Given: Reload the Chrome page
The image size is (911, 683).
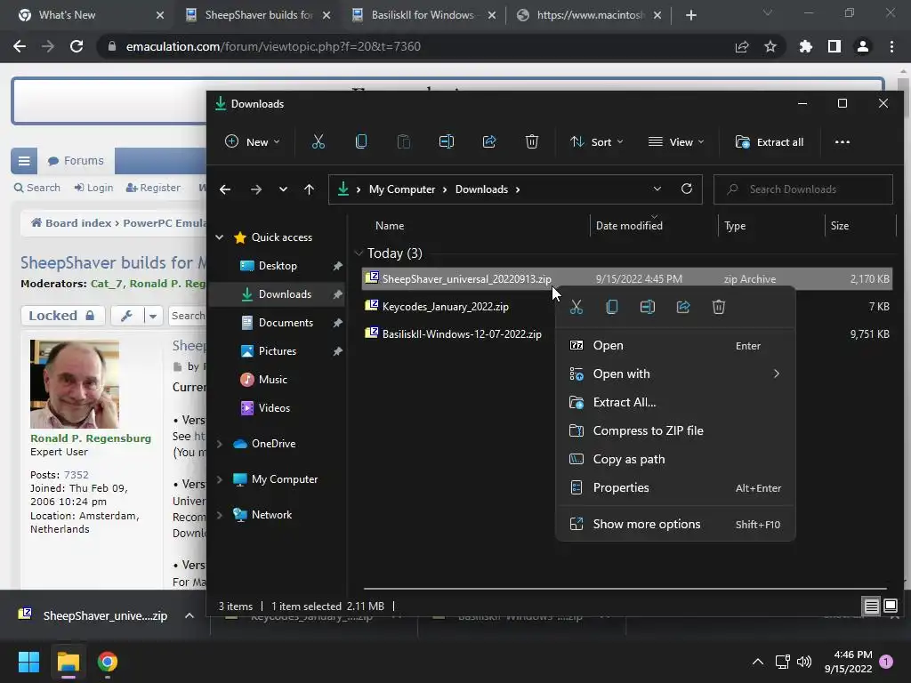Looking at the screenshot, I should pos(77,46).
